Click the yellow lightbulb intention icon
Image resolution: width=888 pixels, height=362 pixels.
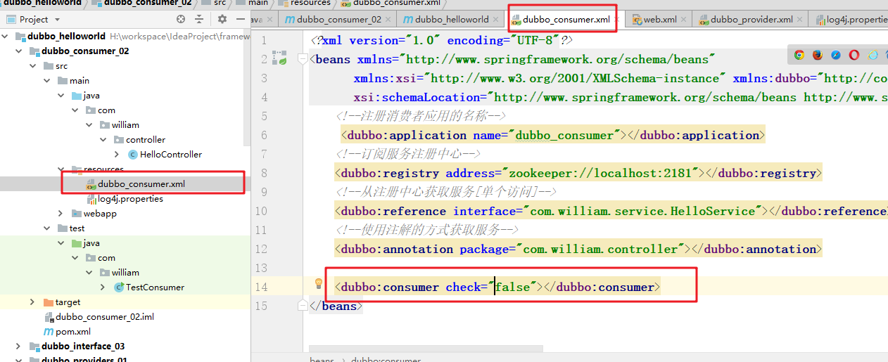point(318,283)
